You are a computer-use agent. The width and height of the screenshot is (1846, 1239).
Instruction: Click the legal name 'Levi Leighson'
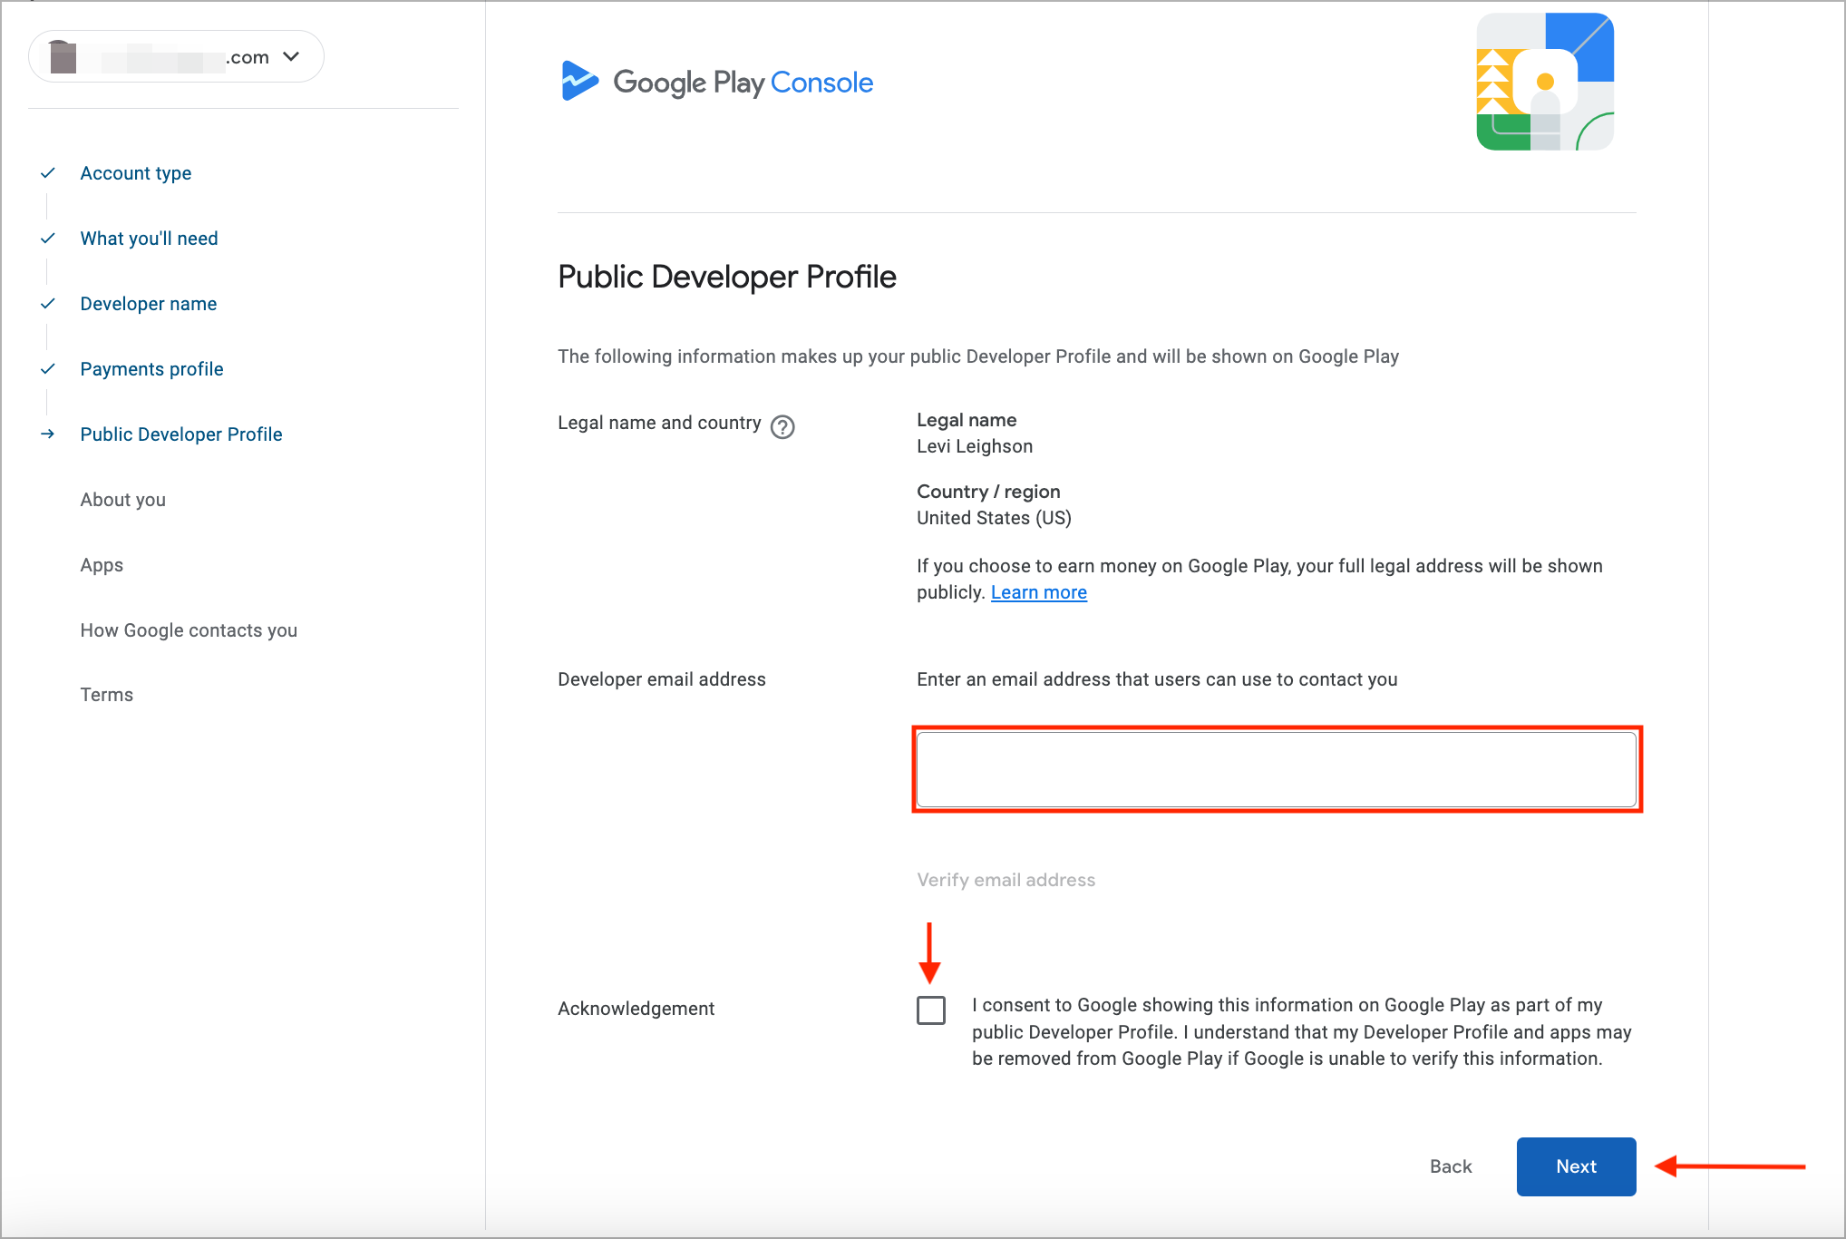[x=975, y=446]
